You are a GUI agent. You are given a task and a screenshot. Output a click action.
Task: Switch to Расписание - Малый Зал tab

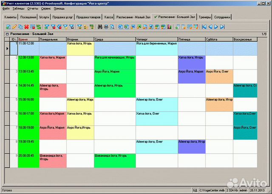coord(133,17)
